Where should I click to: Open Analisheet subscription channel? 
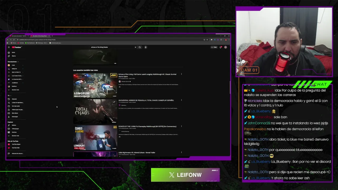pyautogui.click(x=15, y=83)
